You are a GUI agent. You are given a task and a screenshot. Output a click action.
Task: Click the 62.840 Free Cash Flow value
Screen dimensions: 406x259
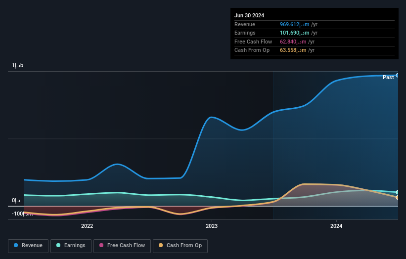click(x=293, y=42)
